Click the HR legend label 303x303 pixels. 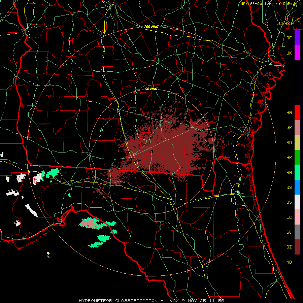289,158
